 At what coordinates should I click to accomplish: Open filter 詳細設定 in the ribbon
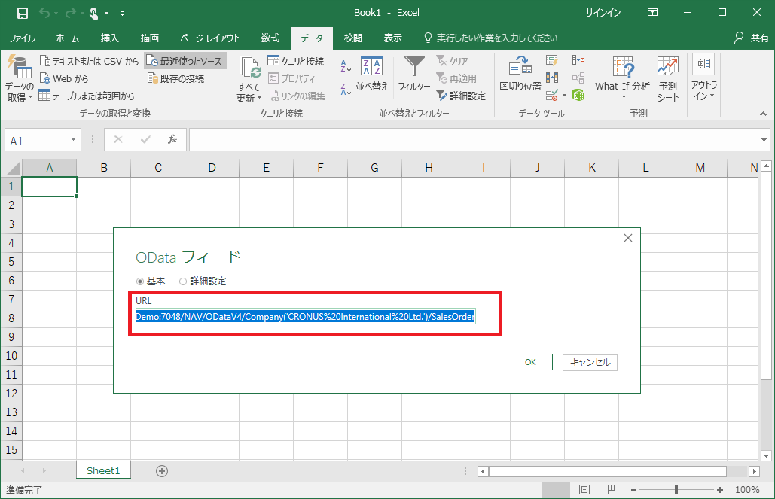(x=461, y=96)
